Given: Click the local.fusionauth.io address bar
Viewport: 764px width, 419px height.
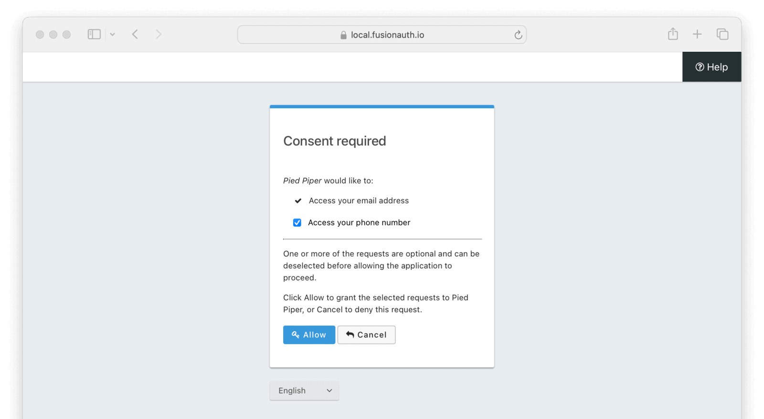Looking at the screenshot, I should tap(382, 35).
